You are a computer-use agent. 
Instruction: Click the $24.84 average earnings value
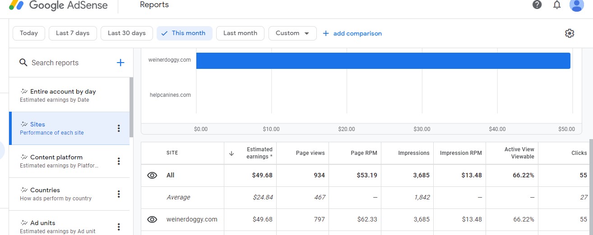262,198
